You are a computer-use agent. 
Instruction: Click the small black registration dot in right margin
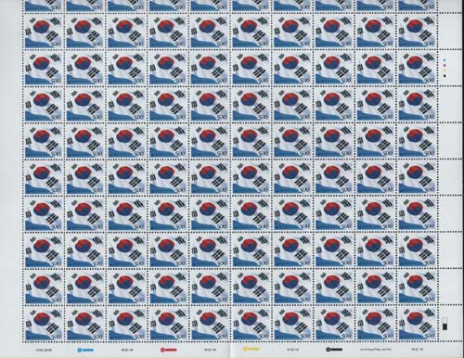point(445,75)
